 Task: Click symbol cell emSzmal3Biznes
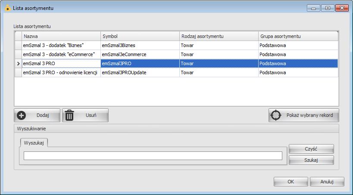pyautogui.click(x=140, y=46)
